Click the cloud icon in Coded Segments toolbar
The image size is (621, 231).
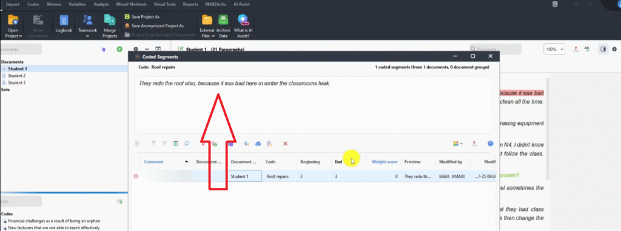(x=258, y=144)
